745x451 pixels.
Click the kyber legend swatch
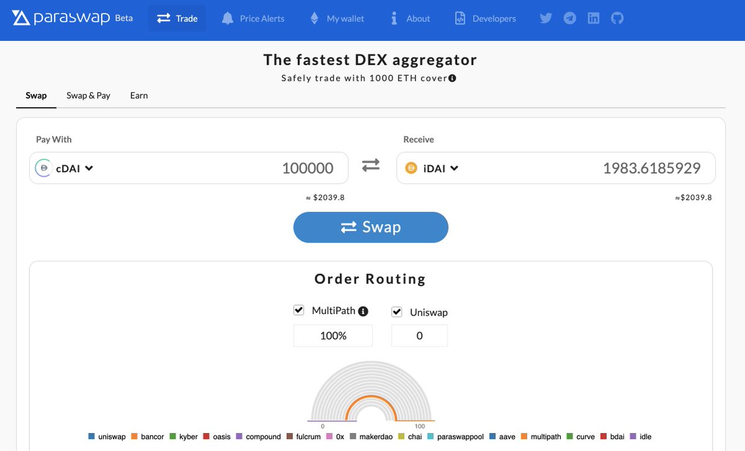(x=173, y=437)
